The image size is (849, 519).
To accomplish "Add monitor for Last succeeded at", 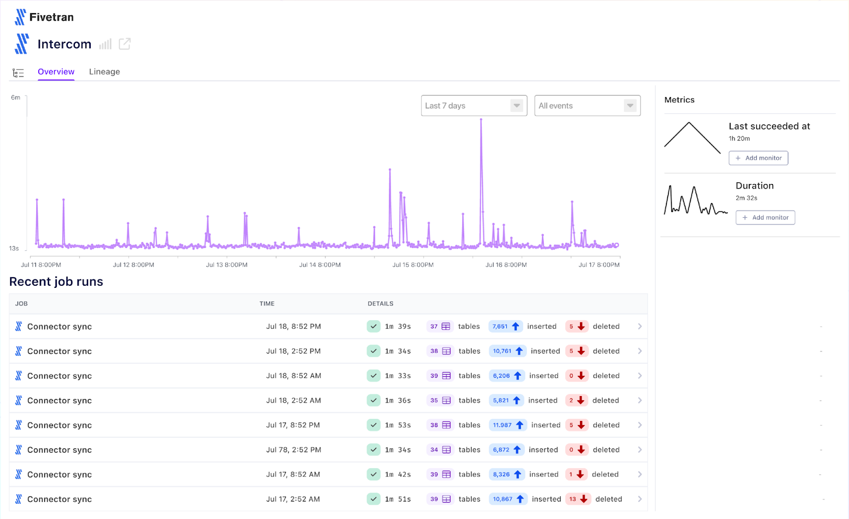I will pyautogui.click(x=758, y=158).
